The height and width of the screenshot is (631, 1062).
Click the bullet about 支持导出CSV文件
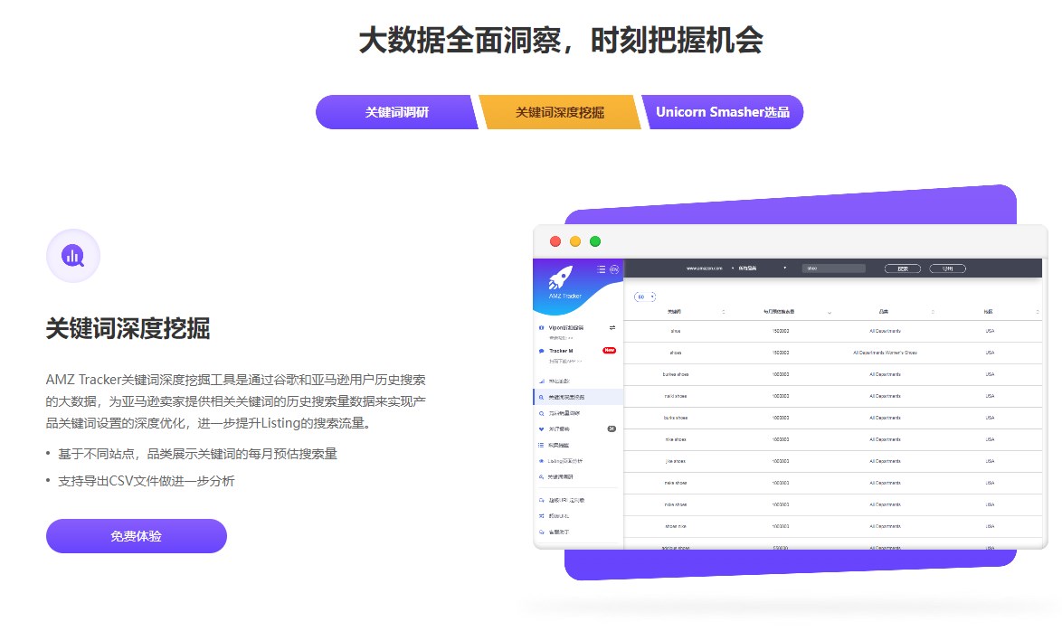pyautogui.click(x=147, y=481)
